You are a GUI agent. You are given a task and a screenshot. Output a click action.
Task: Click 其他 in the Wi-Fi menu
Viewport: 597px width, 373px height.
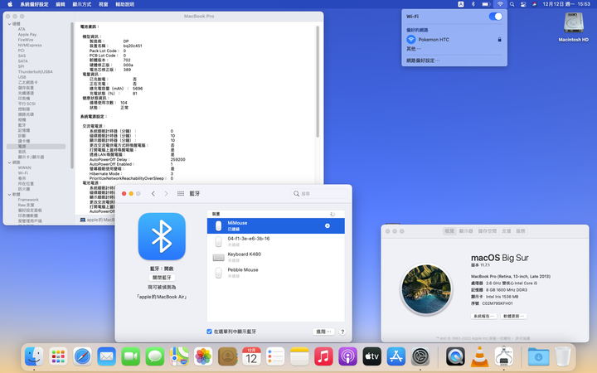414,49
